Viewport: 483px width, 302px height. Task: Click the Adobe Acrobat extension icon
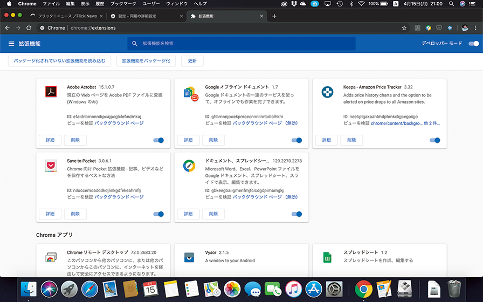coord(51,92)
